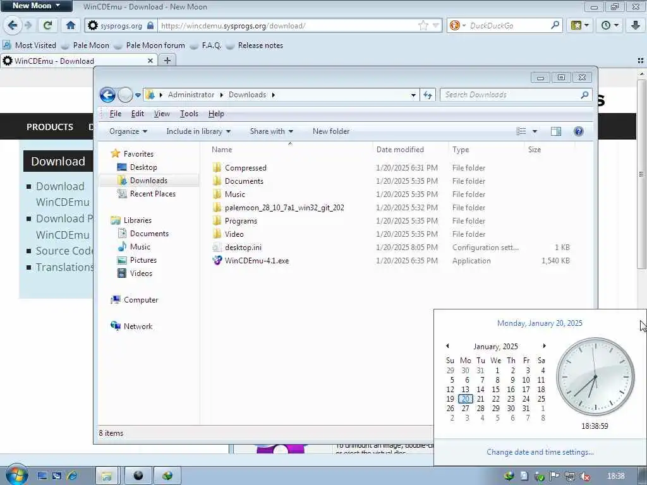
Task: Select Computer in navigation pane
Action: (135, 300)
